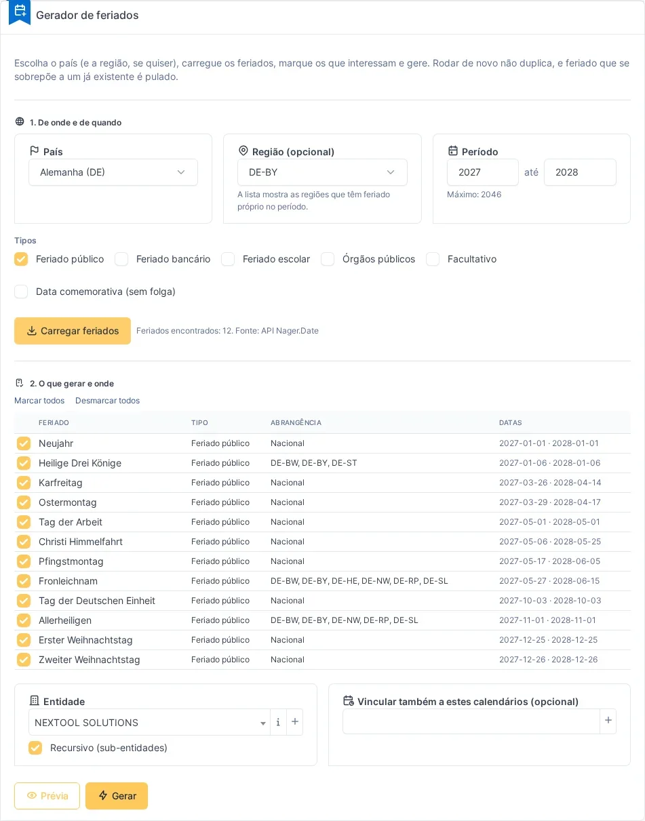The image size is (645, 821).
Task: Click the Prévia button
Action: (47, 796)
